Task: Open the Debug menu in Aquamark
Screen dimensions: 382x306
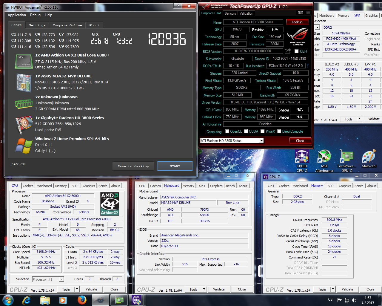Action: click(x=35, y=15)
